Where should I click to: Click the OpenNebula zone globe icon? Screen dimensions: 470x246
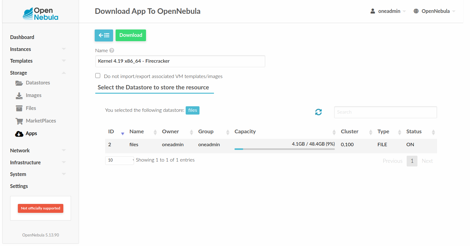point(416,11)
